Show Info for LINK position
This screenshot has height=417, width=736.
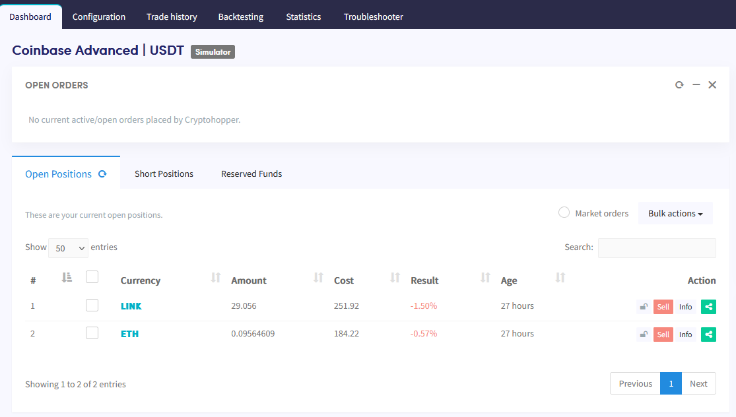(685, 307)
